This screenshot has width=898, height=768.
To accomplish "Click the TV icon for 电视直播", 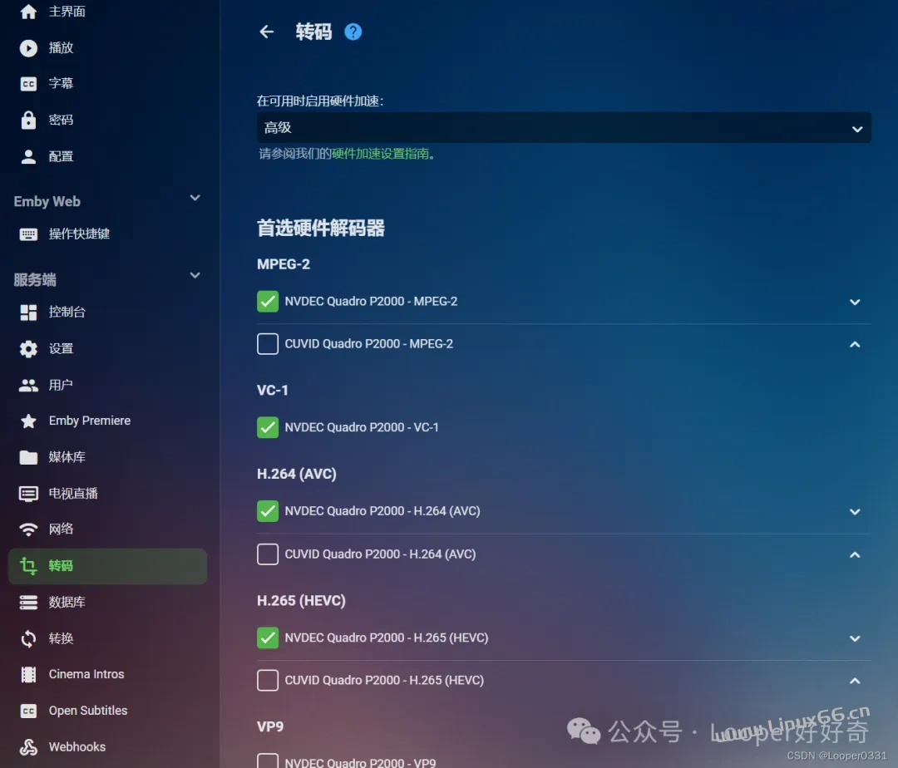I will coord(28,494).
